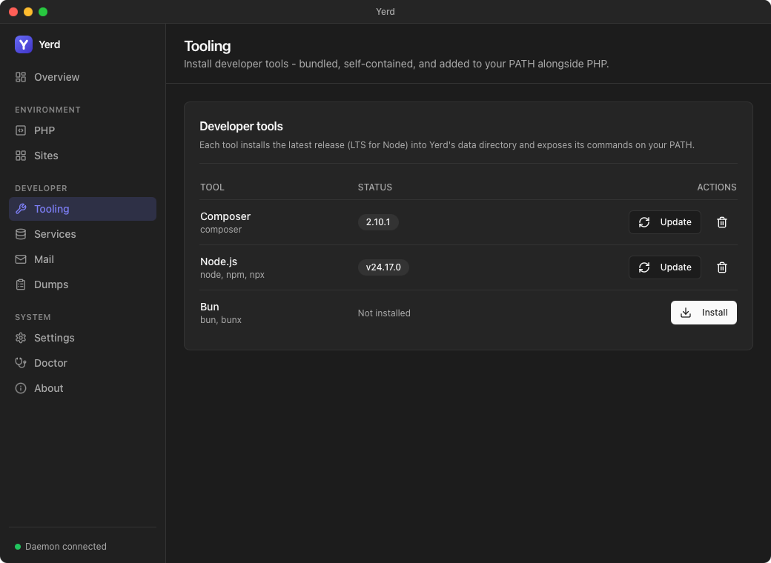
Task: Maximize the Yerd window
Action: coord(43,12)
